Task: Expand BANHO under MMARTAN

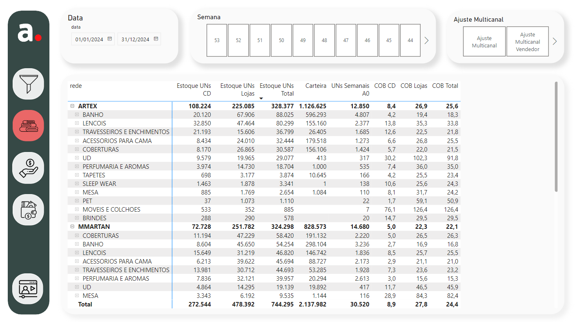Action: (77, 244)
